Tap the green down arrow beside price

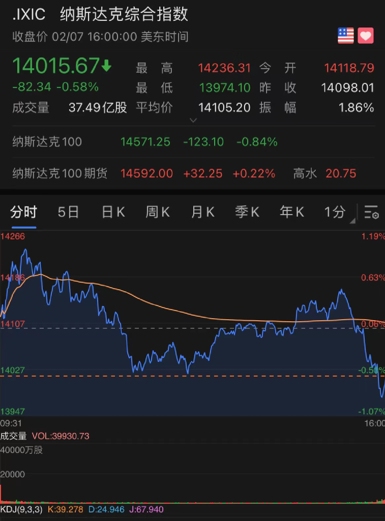tap(106, 66)
